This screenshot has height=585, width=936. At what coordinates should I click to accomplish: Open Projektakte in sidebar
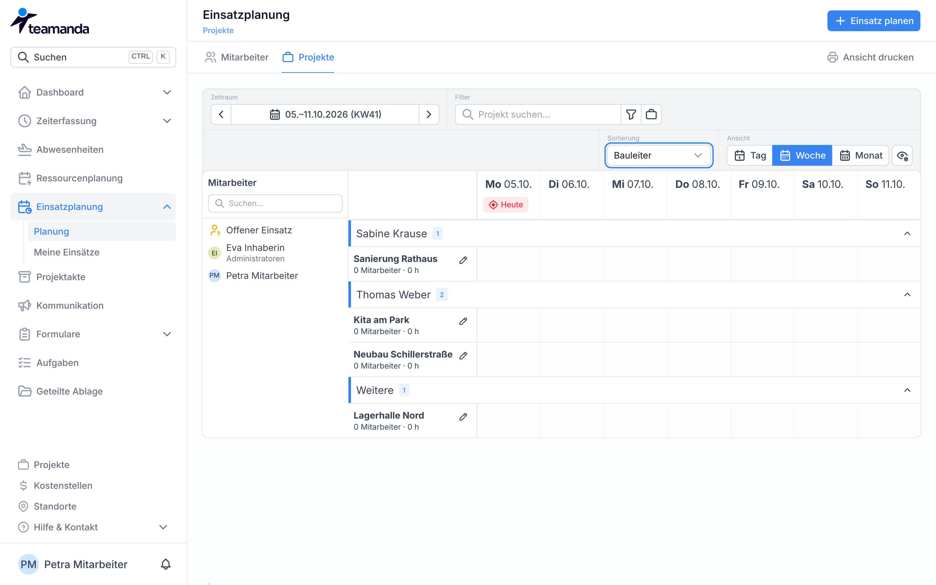click(x=93, y=277)
